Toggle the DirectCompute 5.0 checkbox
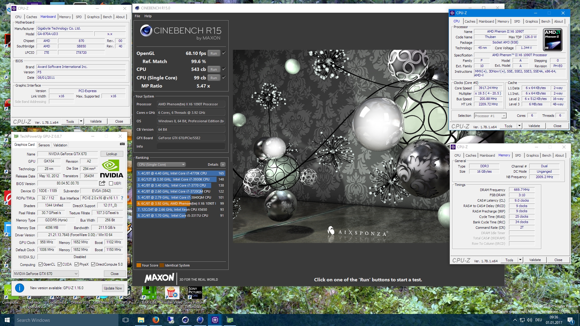 point(93,264)
